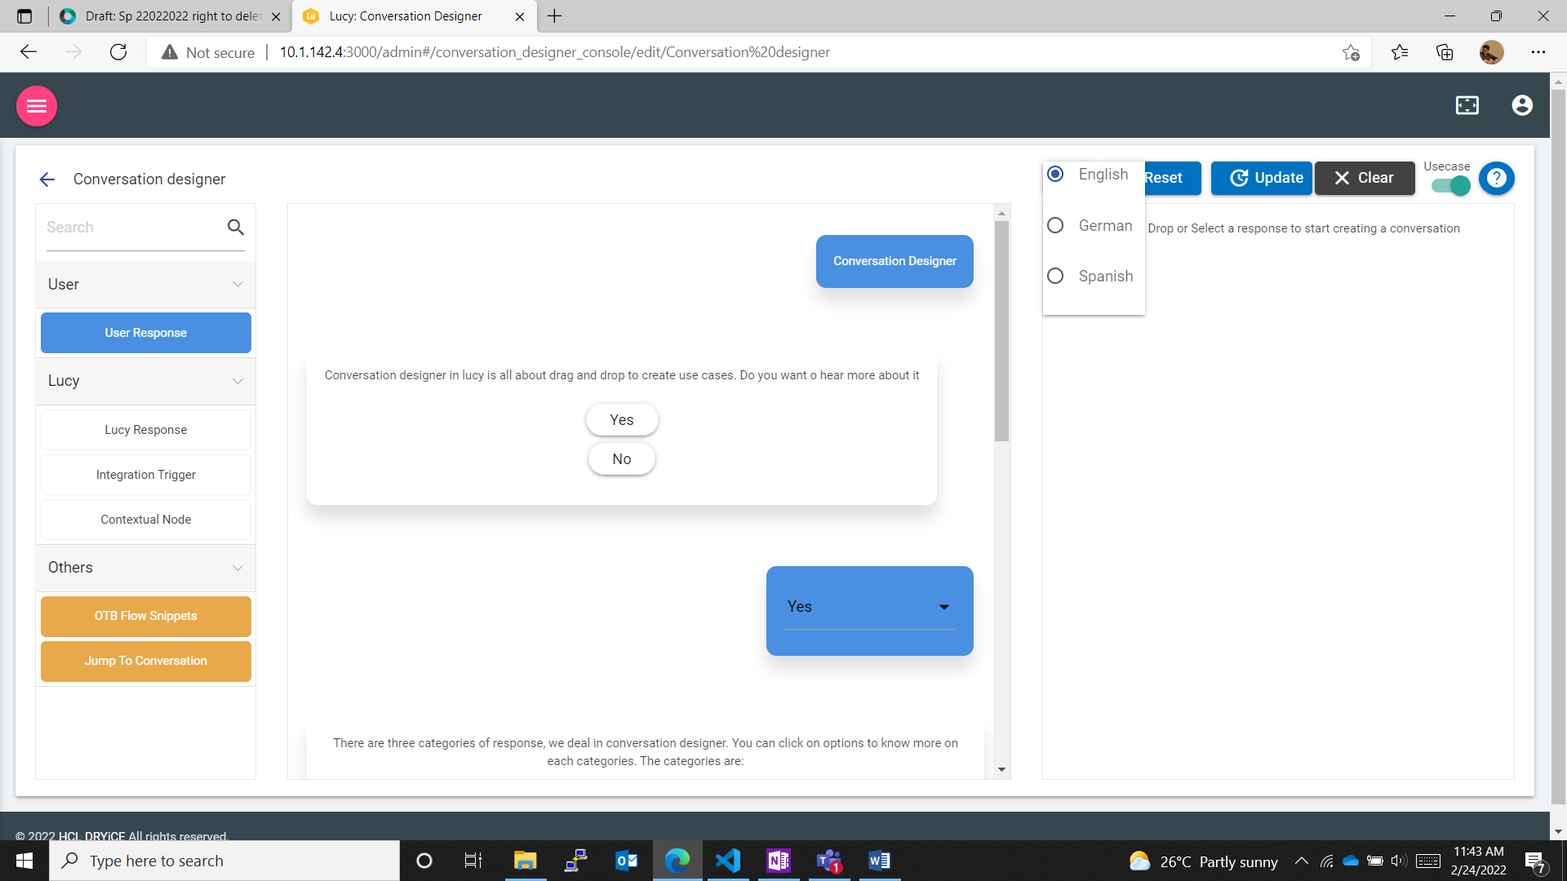This screenshot has height=881, width=1567.
Task: Click the Clear button
Action: point(1364,178)
